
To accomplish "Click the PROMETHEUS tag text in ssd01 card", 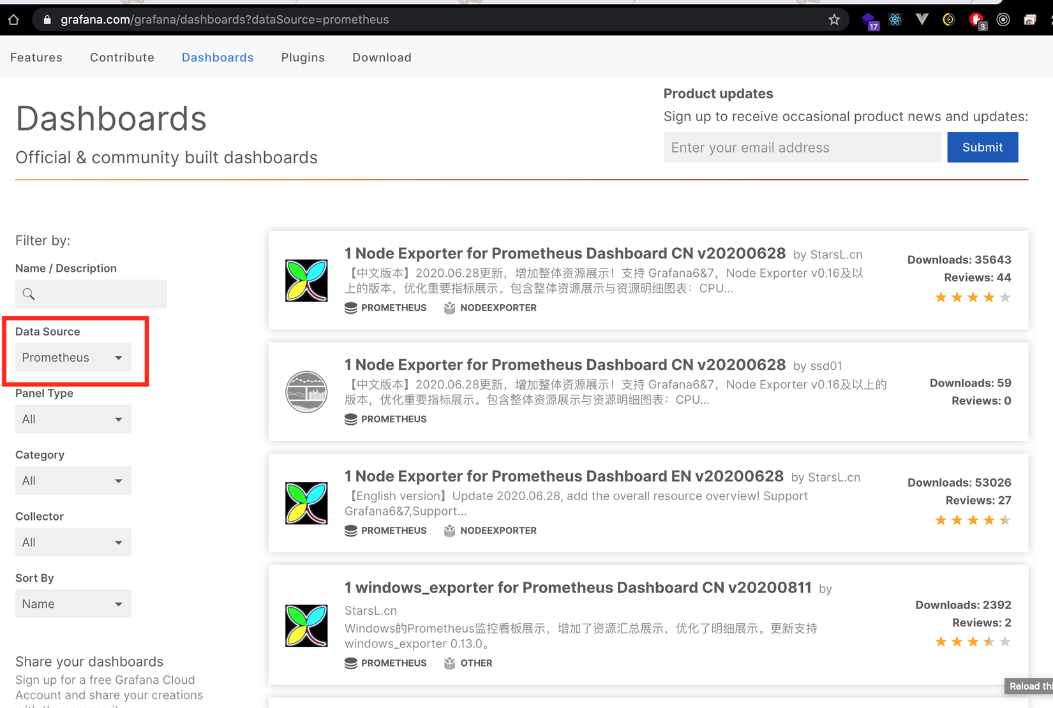I will click(394, 419).
